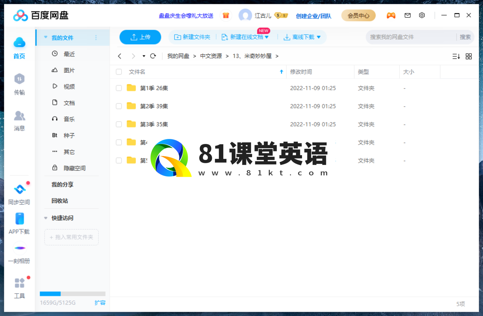Click the 扩容 expand storage link
This screenshot has height=316, width=483.
click(x=100, y=303)
